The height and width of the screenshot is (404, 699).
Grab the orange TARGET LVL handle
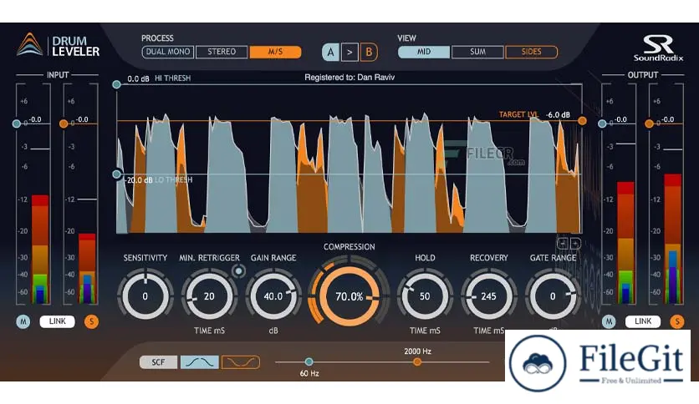582,120
